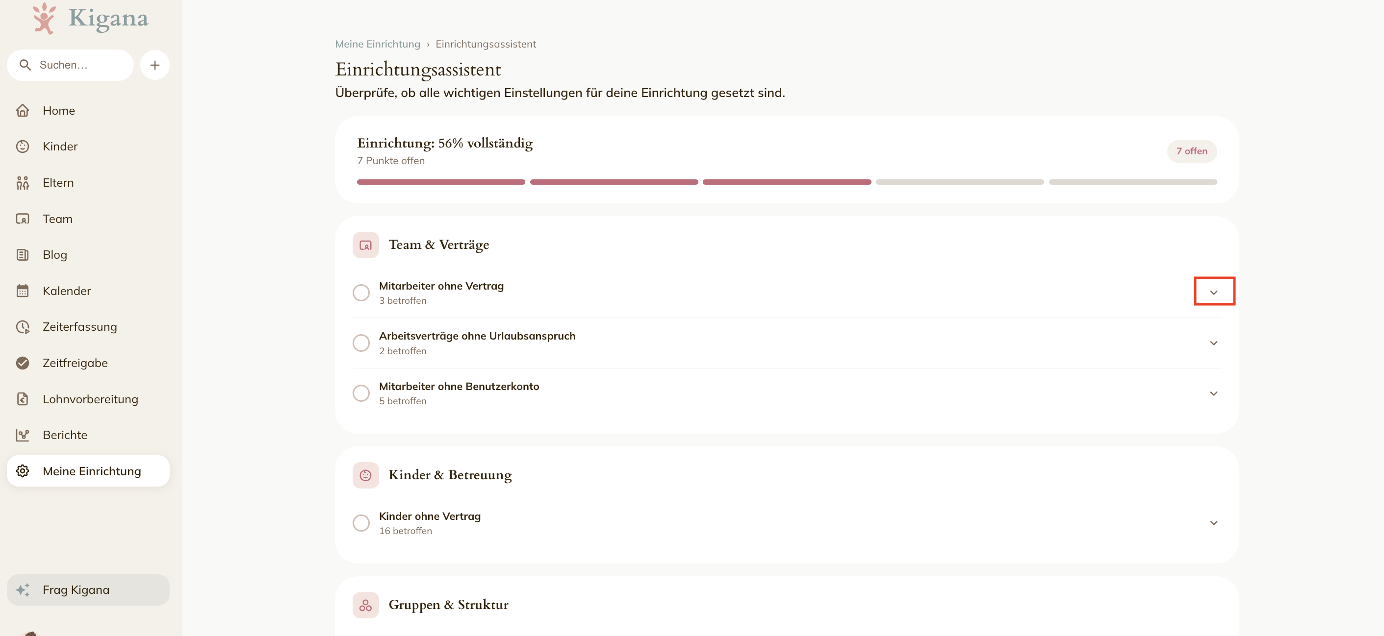Open the Frag Kigana assistant button

(x=88, y=590)
